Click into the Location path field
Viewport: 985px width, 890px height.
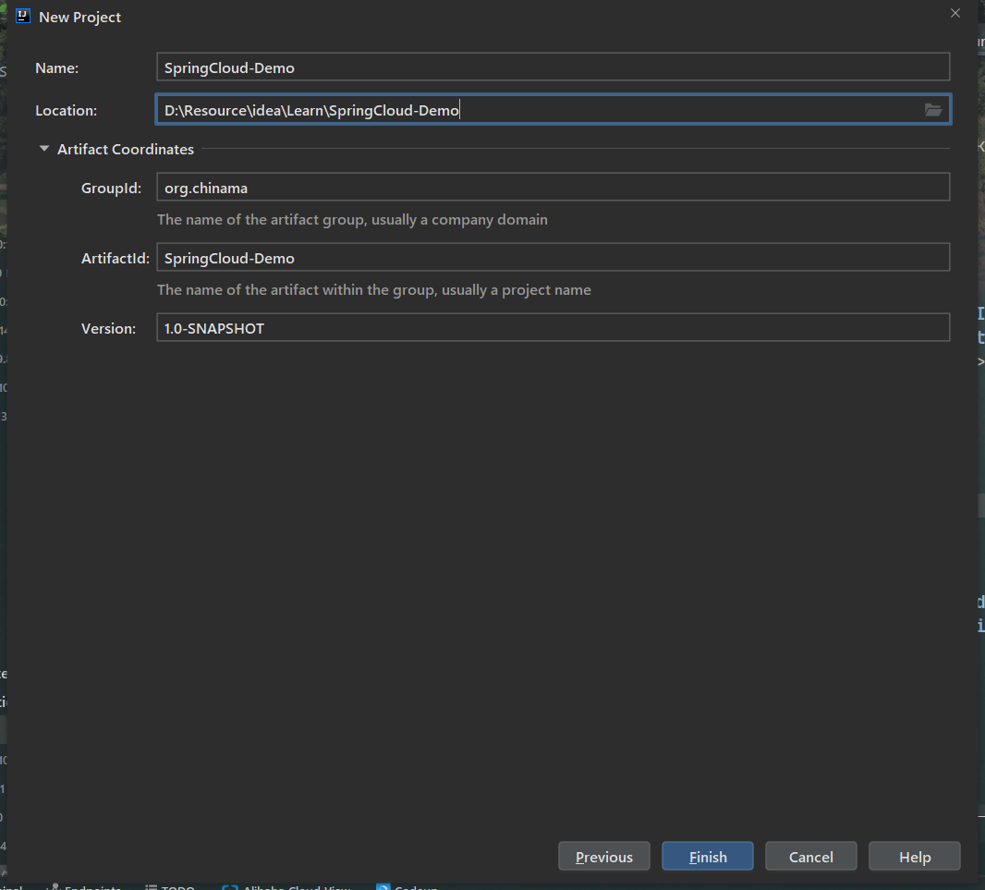536,110
